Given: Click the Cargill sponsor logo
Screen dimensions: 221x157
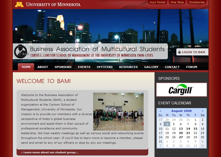Looking at the screenshot, I should (182, 90).
